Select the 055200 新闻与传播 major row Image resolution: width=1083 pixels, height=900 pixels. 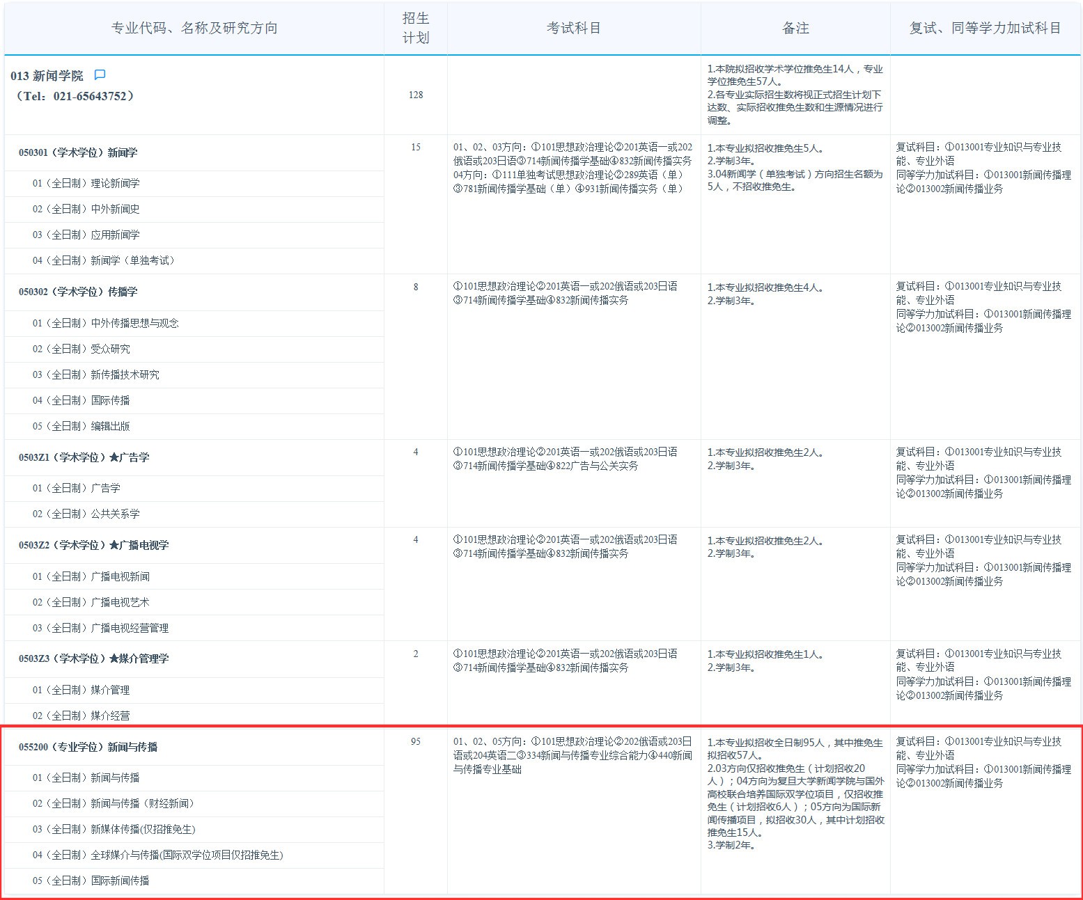pos(88,748)
